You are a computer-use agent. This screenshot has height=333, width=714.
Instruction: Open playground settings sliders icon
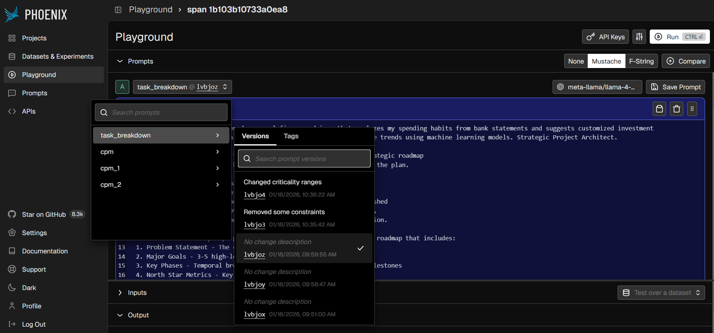(639, 37)
